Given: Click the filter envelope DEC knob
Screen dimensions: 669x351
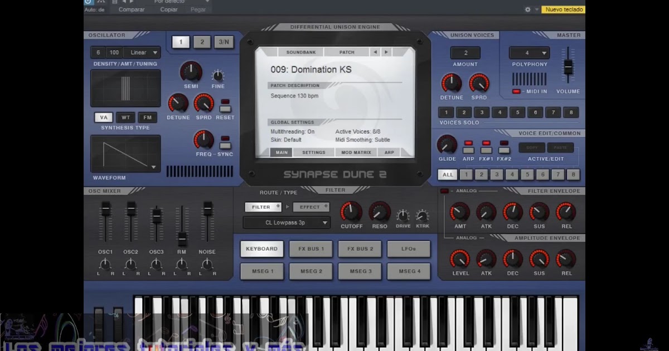Looking at the screenshot, I should coord(512,212).
